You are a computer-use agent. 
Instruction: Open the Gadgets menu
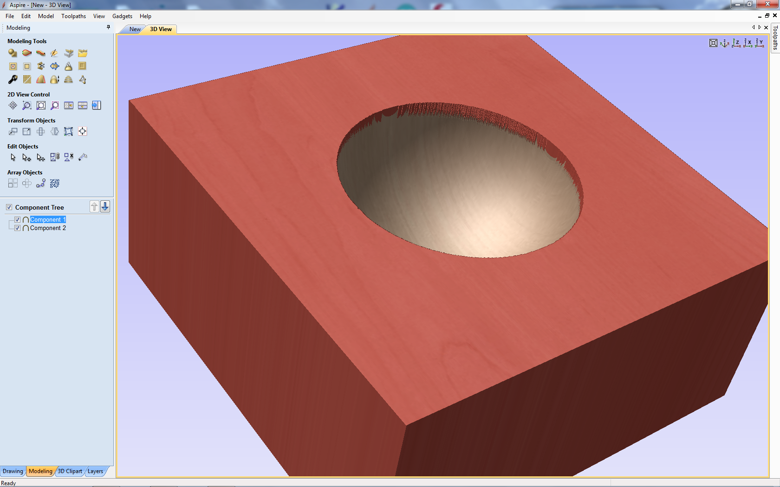coord(122,16)
